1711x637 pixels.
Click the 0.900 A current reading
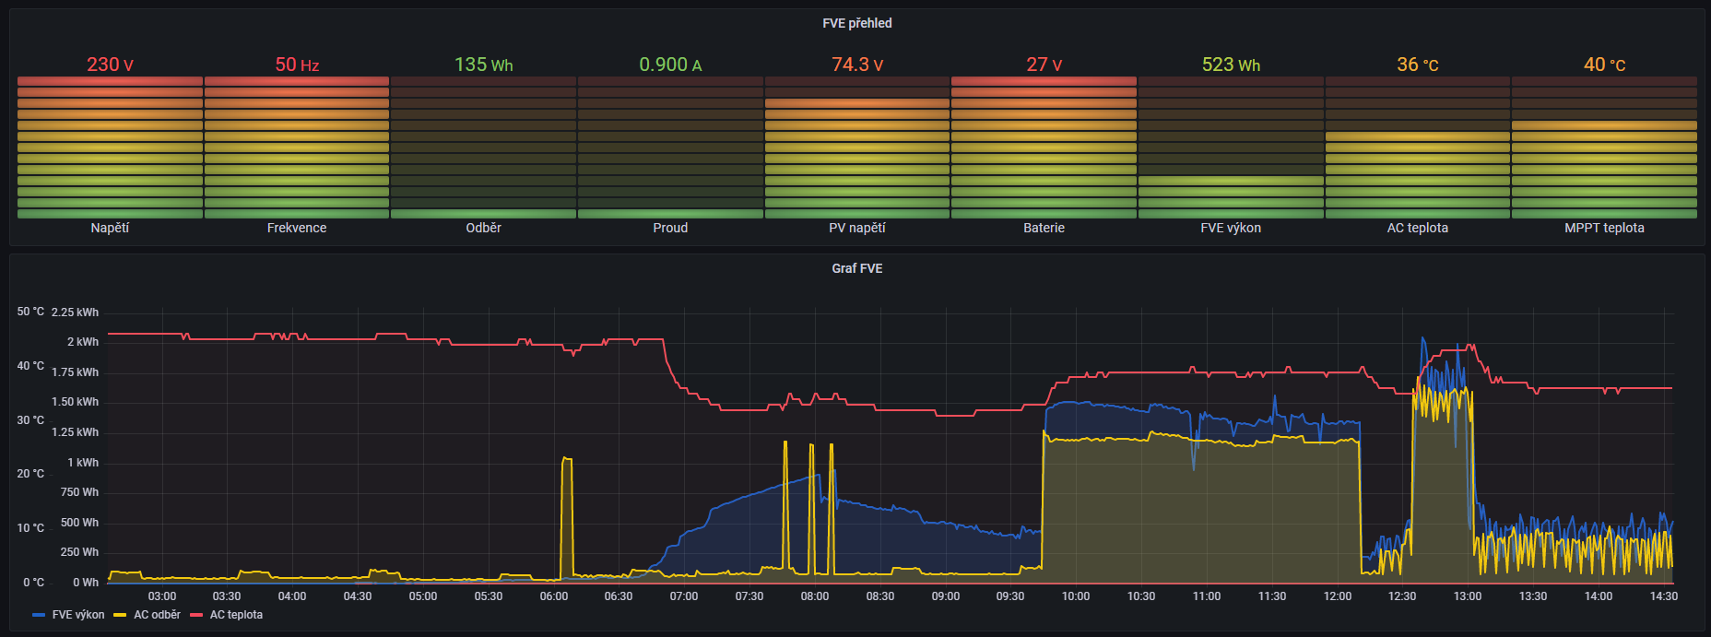point(670,65)
